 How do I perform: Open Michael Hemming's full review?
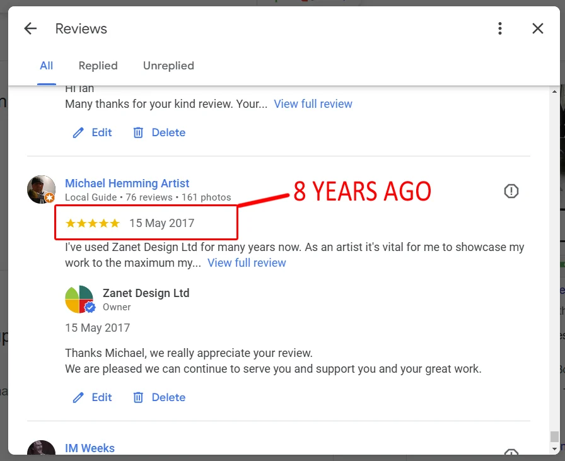click(x=247, y=263)
